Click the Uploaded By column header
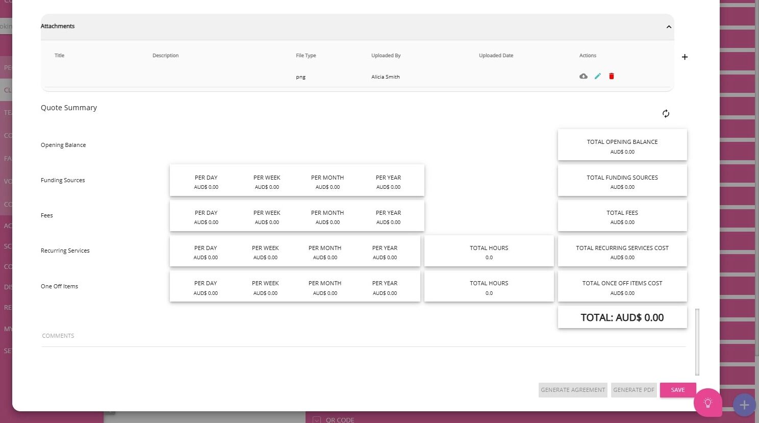The image size is (759, 423). coord(386,56)
